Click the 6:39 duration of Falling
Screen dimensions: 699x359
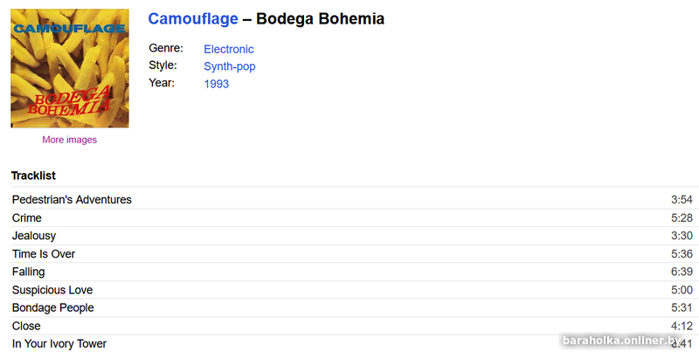tap(682, 273)
